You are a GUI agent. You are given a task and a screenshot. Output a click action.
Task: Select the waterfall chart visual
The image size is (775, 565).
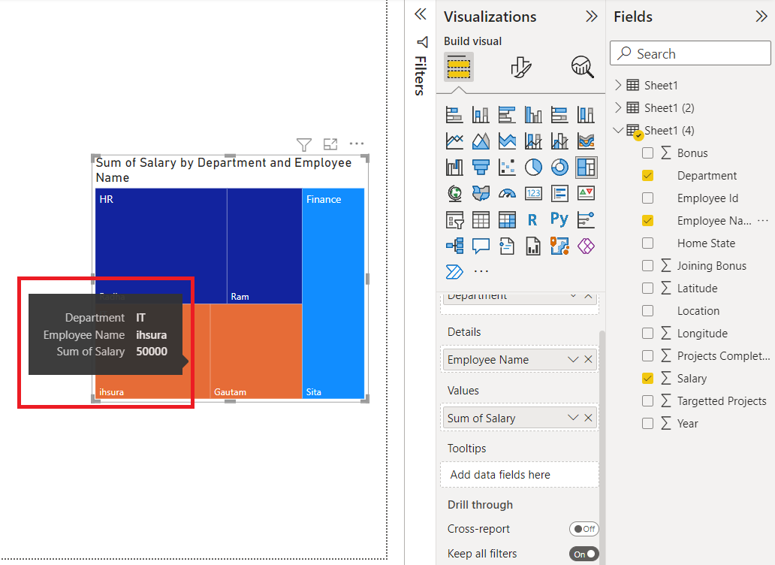click(x=454, y=168)
